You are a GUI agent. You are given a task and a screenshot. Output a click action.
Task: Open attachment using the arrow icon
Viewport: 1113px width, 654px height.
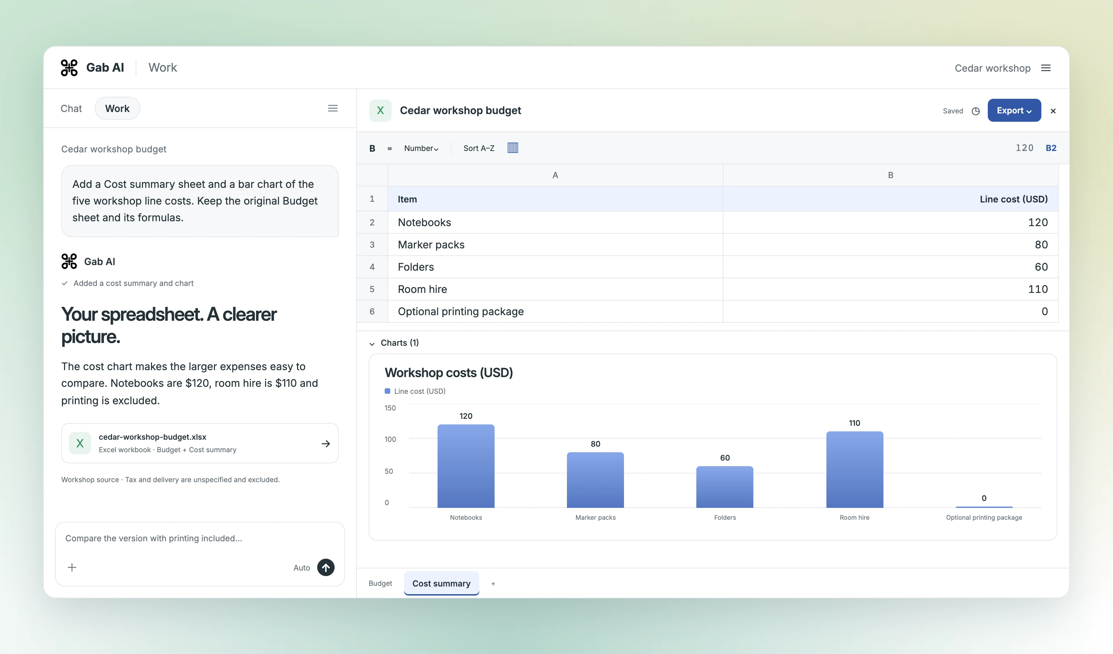(x=326, y=444)
